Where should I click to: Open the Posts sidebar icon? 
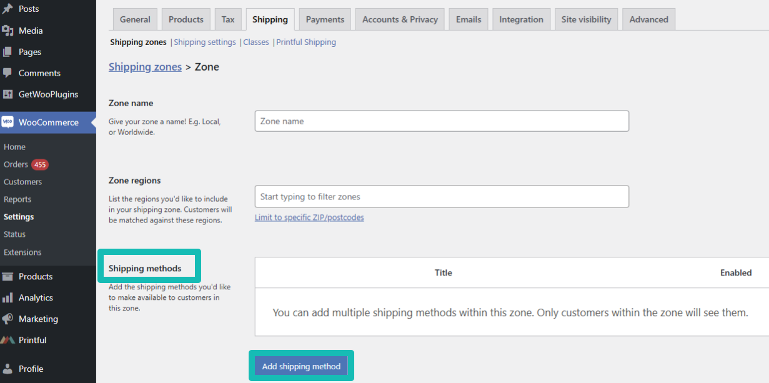tap(9, 9)
